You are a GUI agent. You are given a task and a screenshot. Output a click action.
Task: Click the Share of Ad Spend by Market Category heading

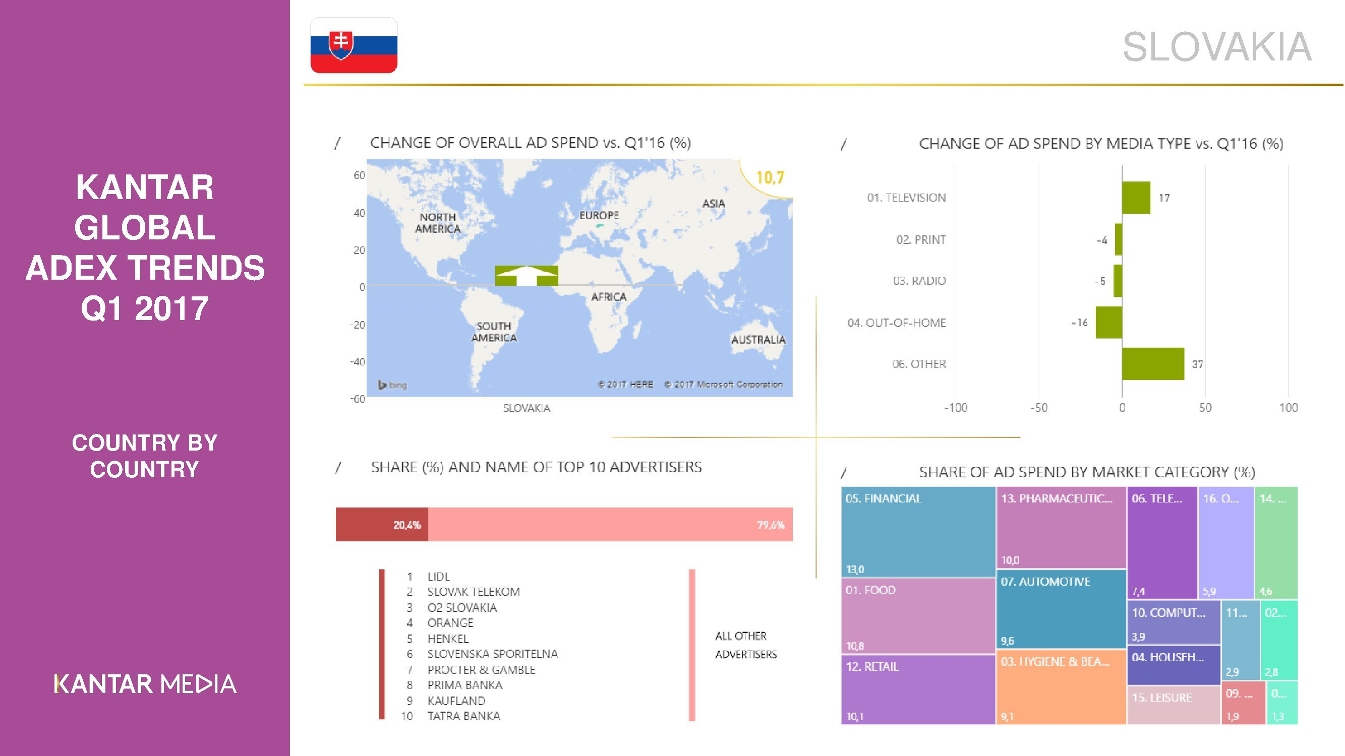pyautogui.click(x=1087, y=472)
